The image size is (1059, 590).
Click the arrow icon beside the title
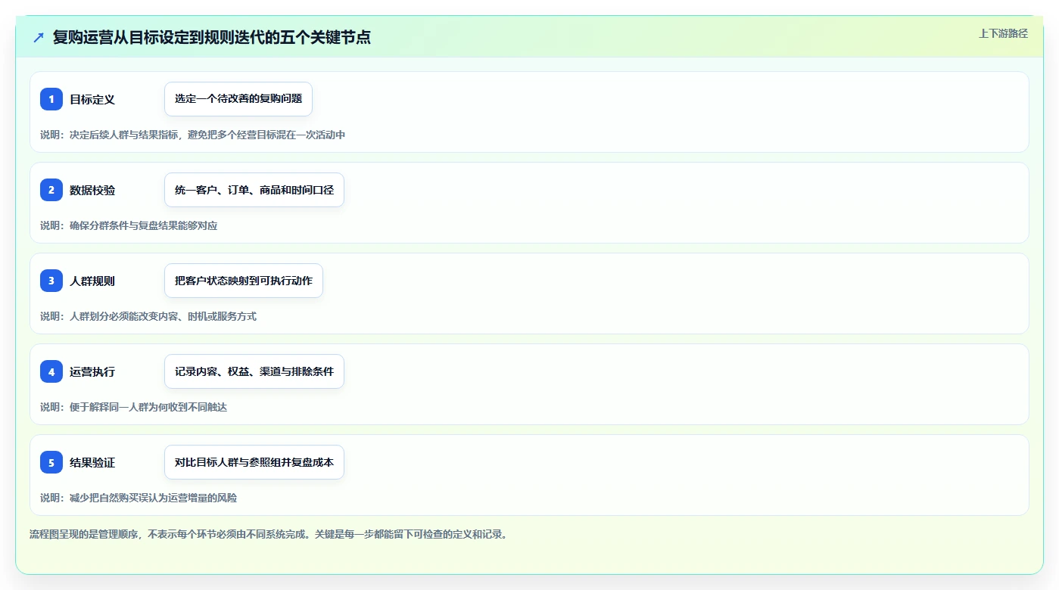39,37
